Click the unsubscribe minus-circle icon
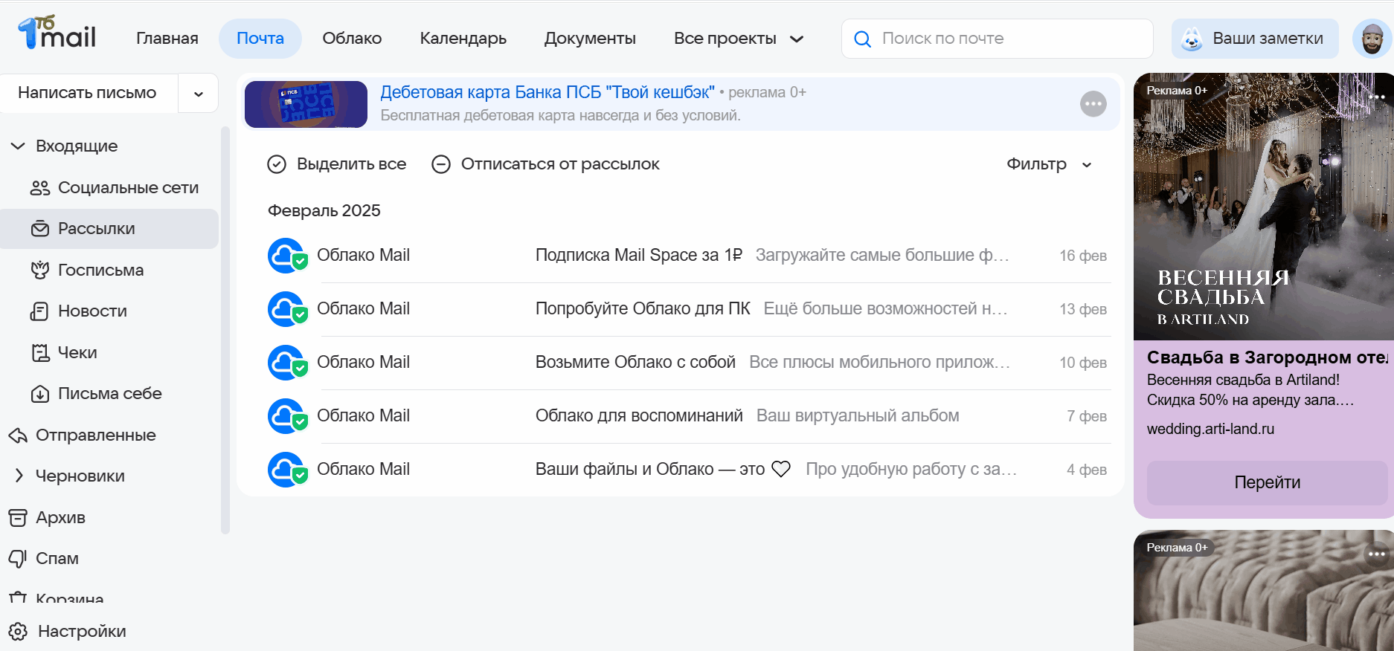This screenshot has height=651, width=1394. pyautogui.click(x=441, y=164)
